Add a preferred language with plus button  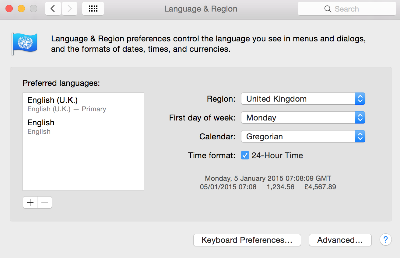point(30,203)
